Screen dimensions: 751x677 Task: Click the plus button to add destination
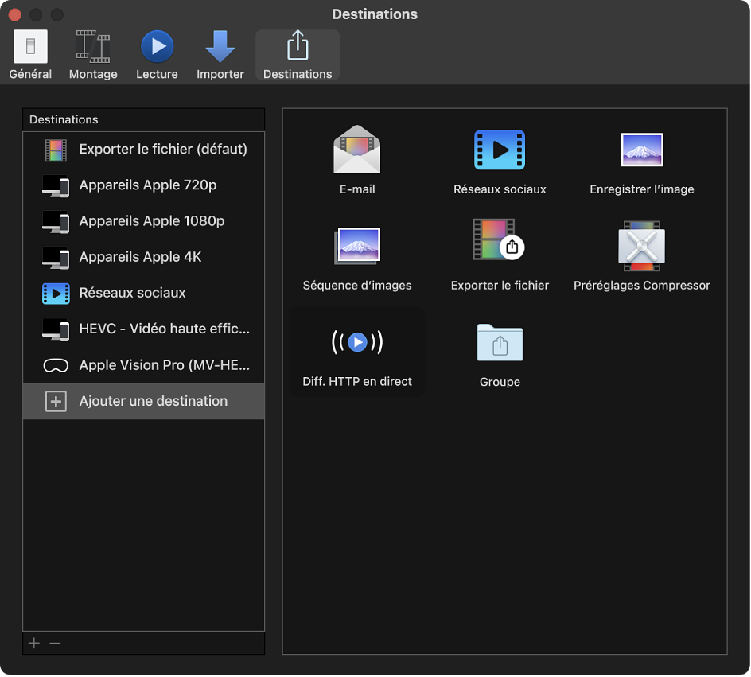pos(33,643)
